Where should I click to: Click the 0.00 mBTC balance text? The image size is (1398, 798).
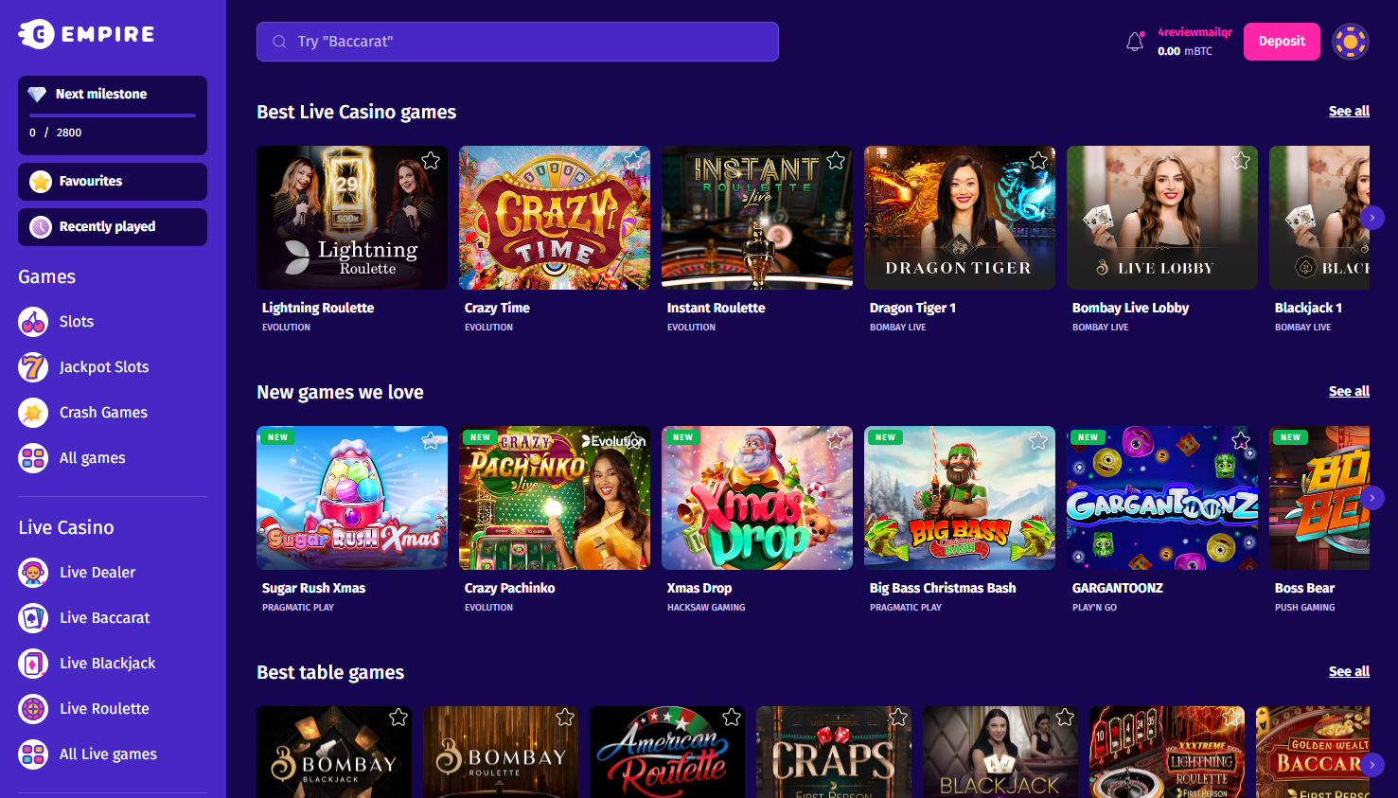pos(1185,51)
